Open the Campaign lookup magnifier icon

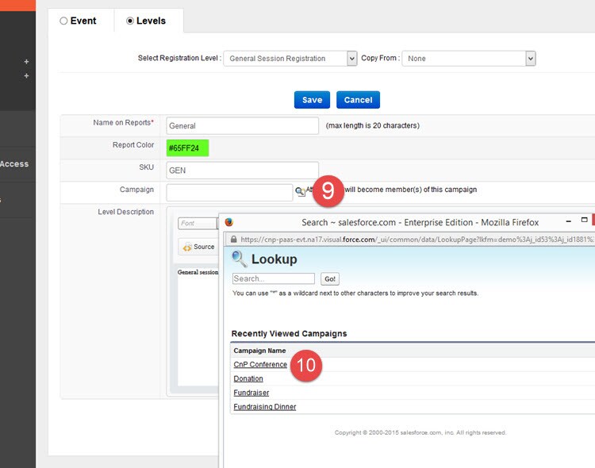(x=300, y=192)
